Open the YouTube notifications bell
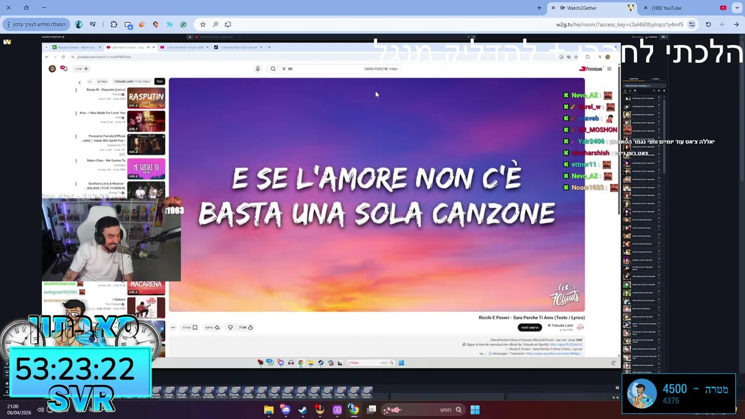 pos(63,68)
